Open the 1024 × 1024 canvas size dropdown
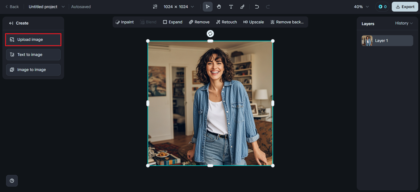 pos(179,7)
